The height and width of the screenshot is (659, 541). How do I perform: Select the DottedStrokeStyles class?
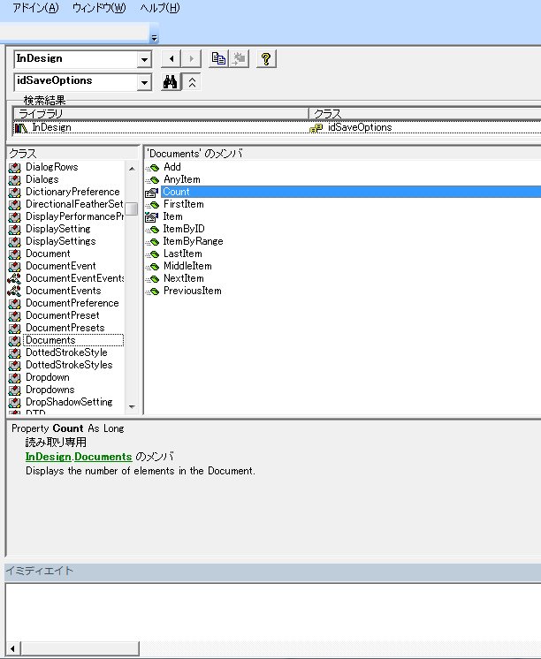click(x=69, y=365)
